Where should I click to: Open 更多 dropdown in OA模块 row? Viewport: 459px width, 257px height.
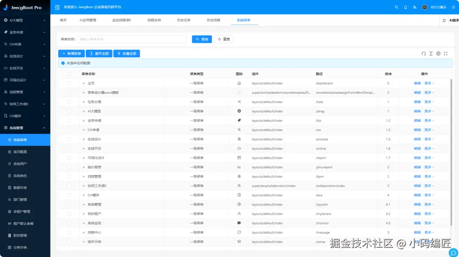point(429,195)
